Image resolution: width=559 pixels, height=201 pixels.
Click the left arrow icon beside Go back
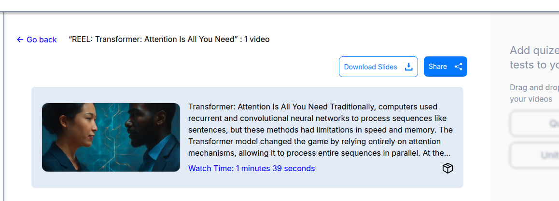[20, 40]
